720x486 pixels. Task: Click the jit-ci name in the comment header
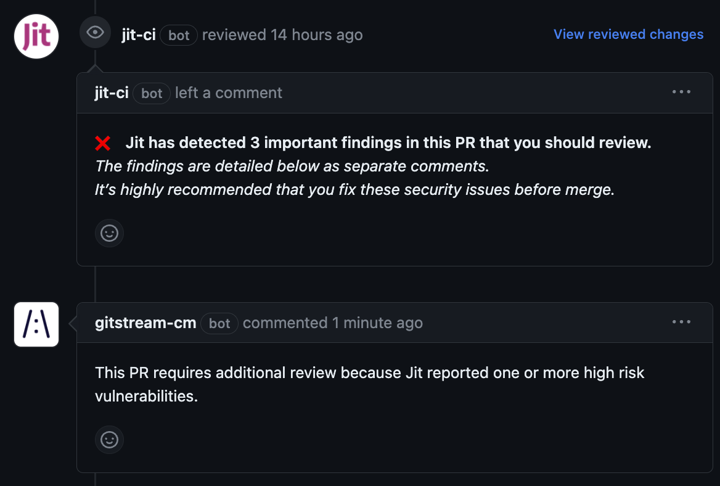(111, 93)
